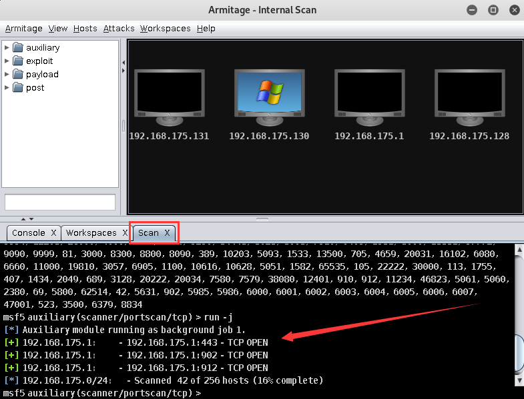Click the scan output scrollbar thumb
The width and height of the screenshot is (524, 399).
[519, 353]
